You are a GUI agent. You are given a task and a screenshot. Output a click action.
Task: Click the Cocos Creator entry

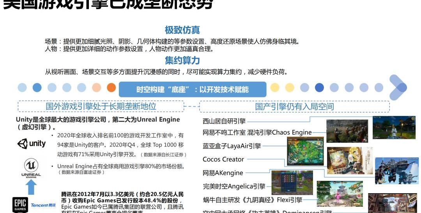tap(223, 159)
